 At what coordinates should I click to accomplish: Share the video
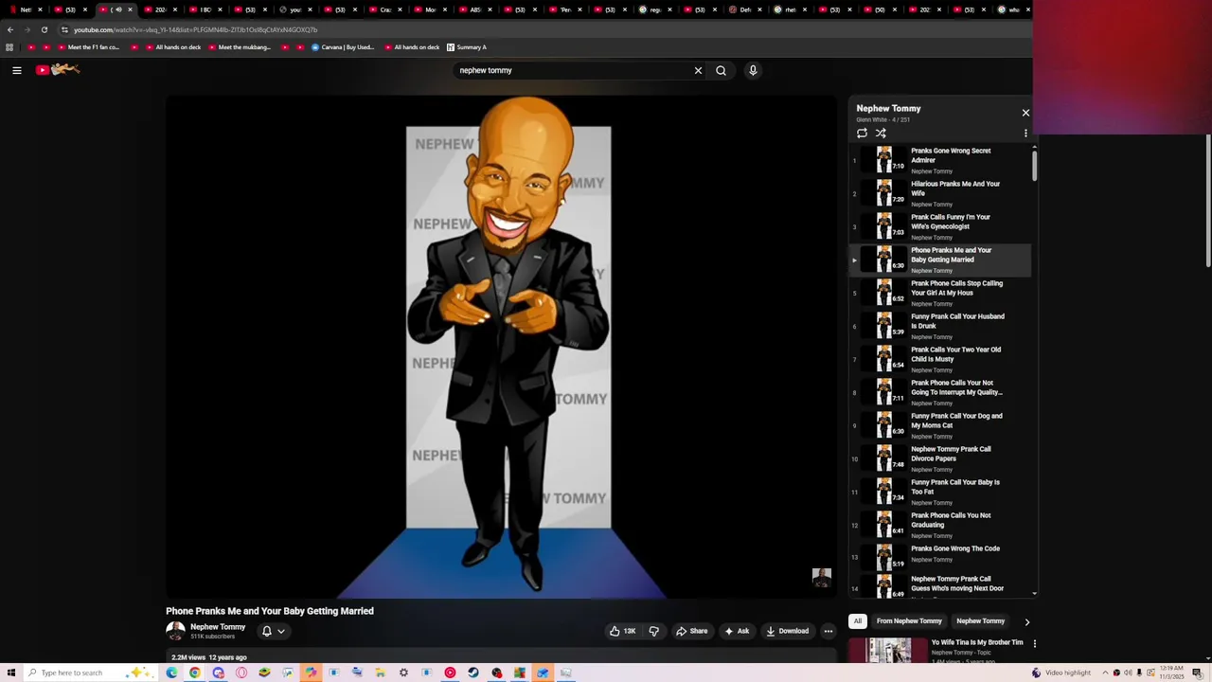(x=691, y=631)
